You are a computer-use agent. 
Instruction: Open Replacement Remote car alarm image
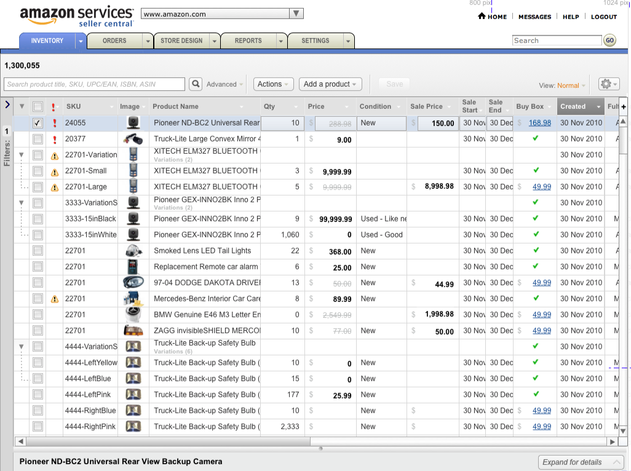[x=133, y=267]
